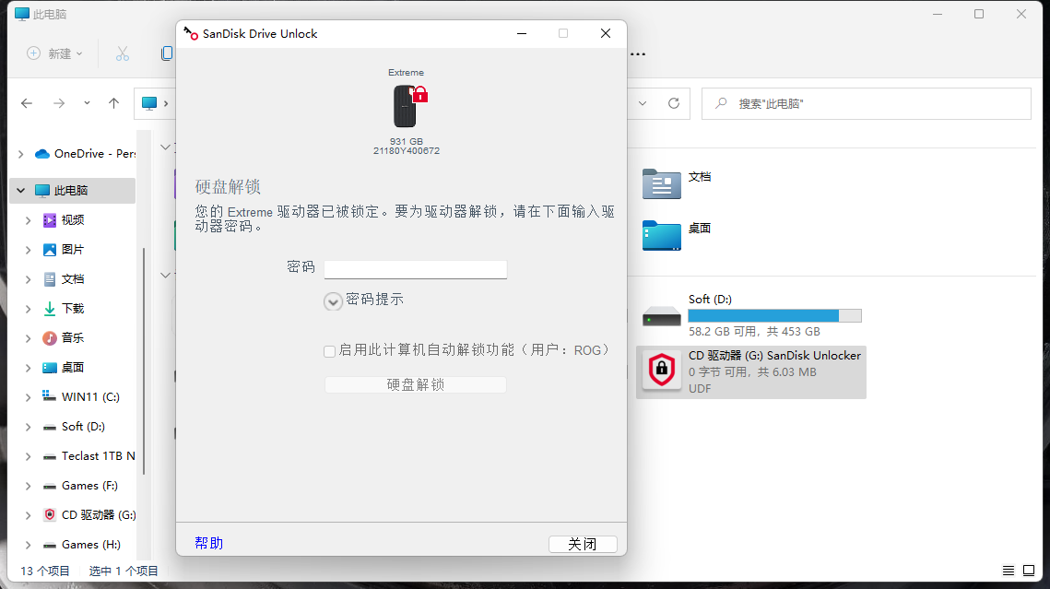The image size is (1050, 589).
Task: Focus the 密码 password input field
Action: click(415, 269)
